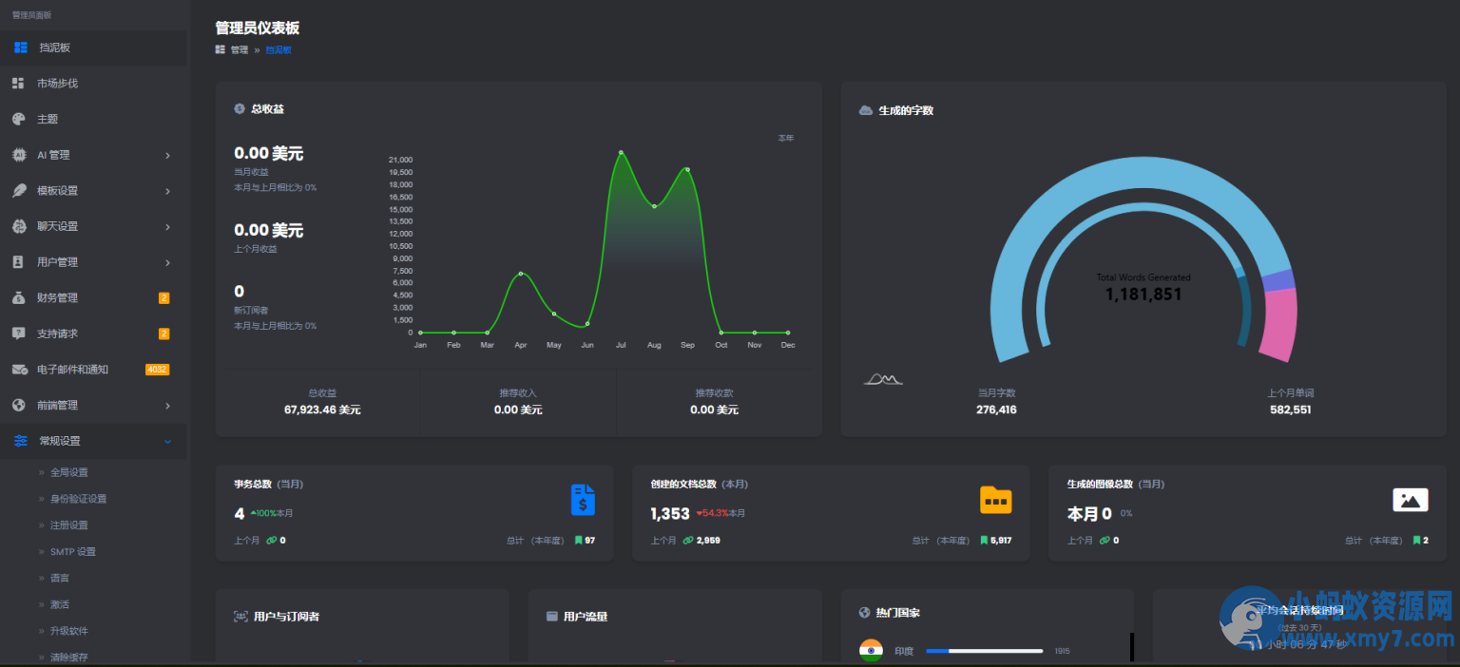Collapse the 常规设置 section chevron

point(167,441)
